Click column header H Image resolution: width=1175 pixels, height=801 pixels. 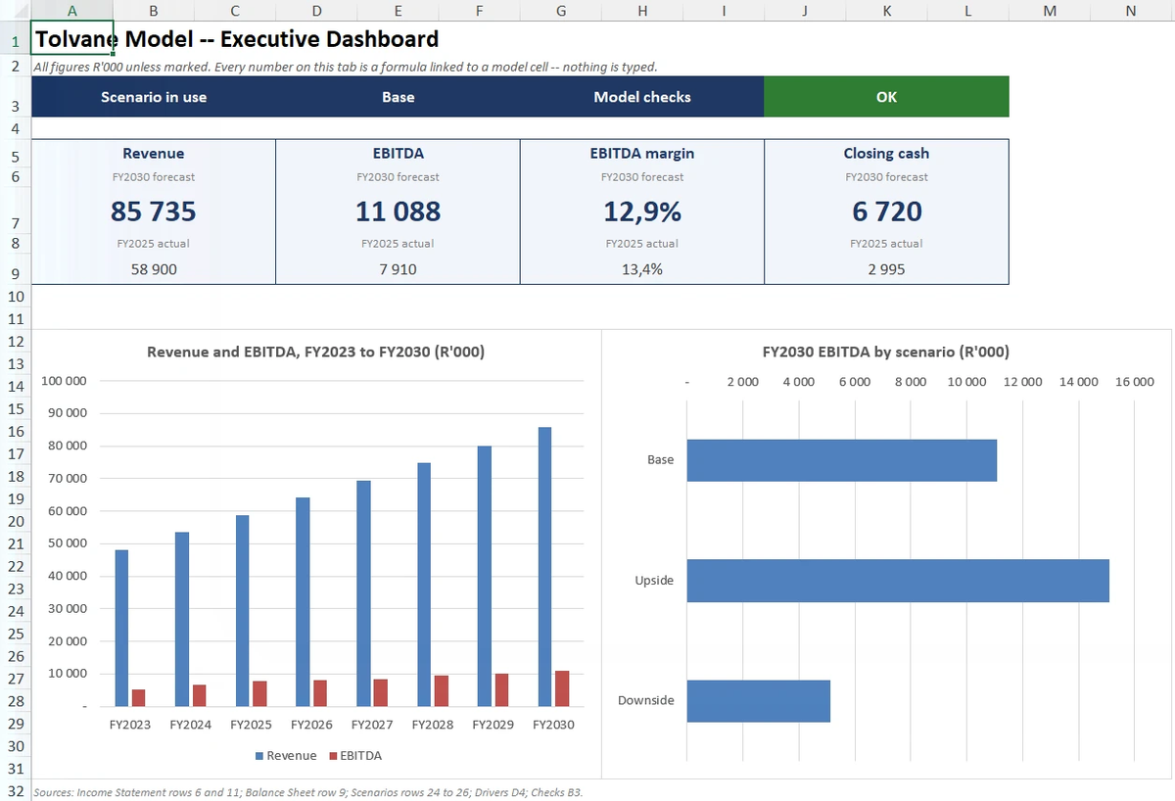point(642,10)
